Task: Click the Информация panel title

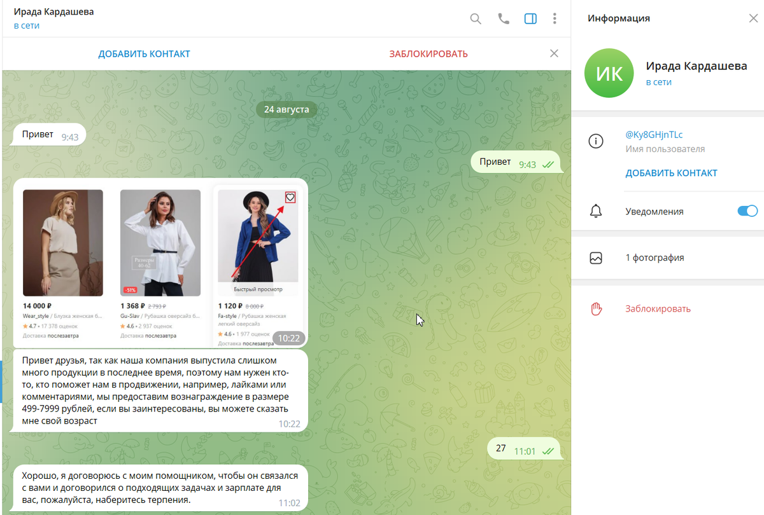Action: pyautogui.click(x=619, y=18)
